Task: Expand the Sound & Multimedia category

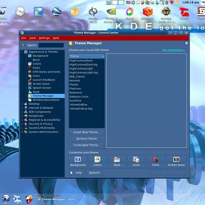Action: [x=22, y=128]
